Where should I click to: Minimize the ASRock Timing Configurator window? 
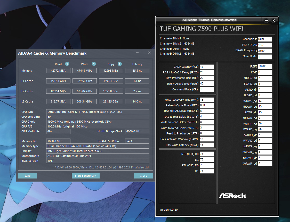pyautogui.click(x=266, y=21)
